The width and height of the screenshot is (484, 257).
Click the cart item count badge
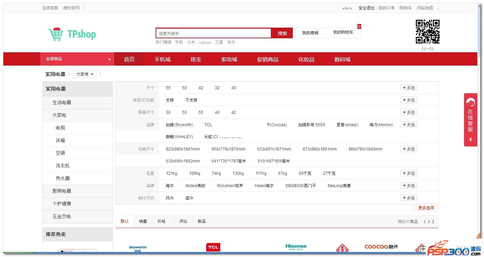(359, 27)
